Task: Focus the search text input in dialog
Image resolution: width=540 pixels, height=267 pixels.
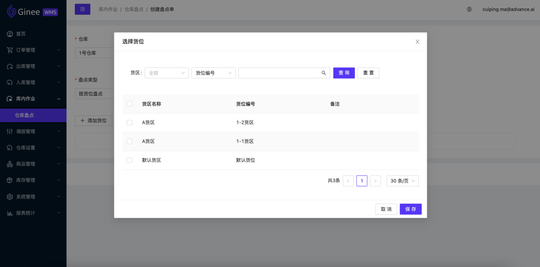Action: click(279, 73)
